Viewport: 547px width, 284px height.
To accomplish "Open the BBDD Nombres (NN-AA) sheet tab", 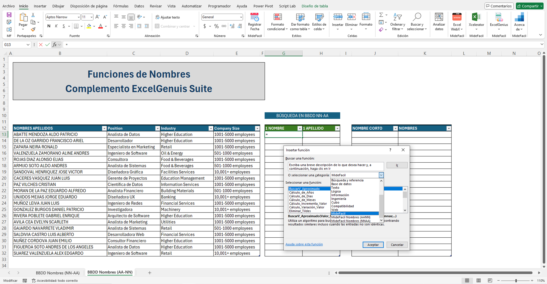I will [x=57, y=273].
